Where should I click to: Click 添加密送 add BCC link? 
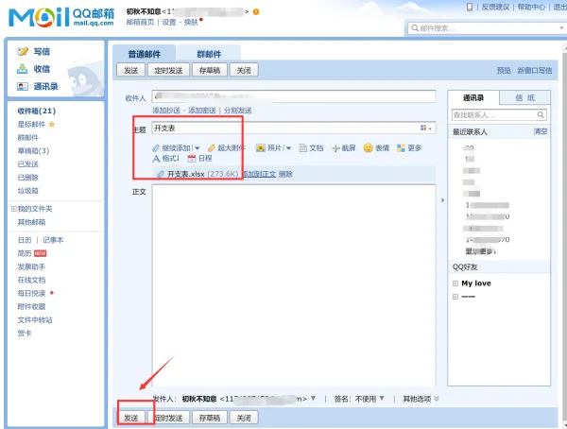click(202, 111)
